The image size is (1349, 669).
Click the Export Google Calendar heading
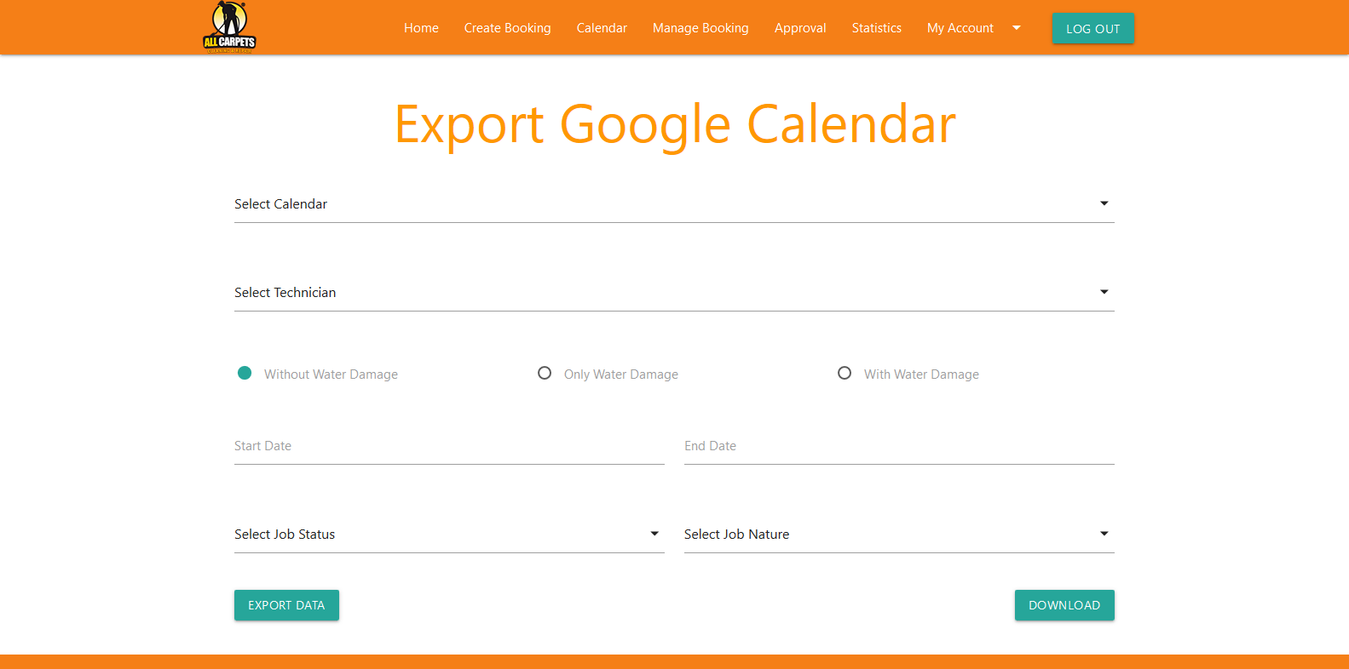[675, 125]
